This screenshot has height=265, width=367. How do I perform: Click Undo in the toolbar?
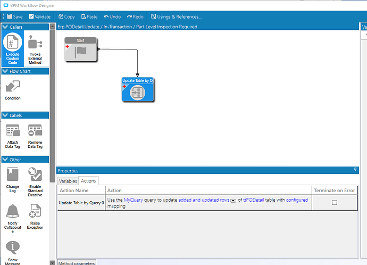click(x=112, y=16)
